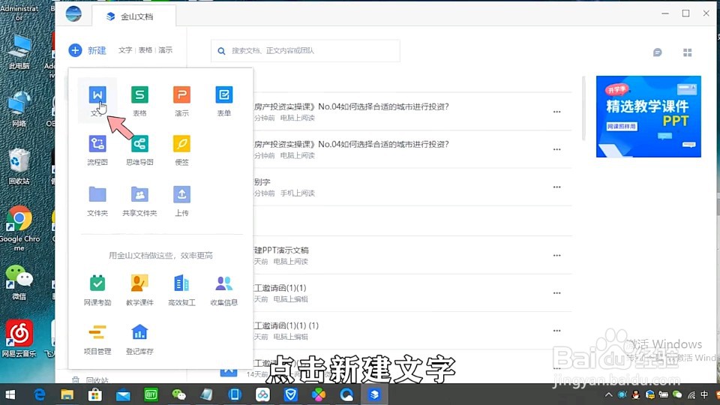The height and width of the screenshot is (405, 720).
Task: Create a new 表单 form
Action: pos(224,100)
